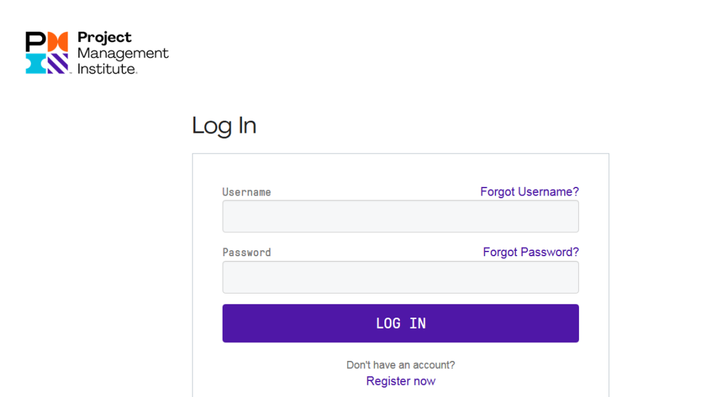Click the word Project in the logo

104,37
